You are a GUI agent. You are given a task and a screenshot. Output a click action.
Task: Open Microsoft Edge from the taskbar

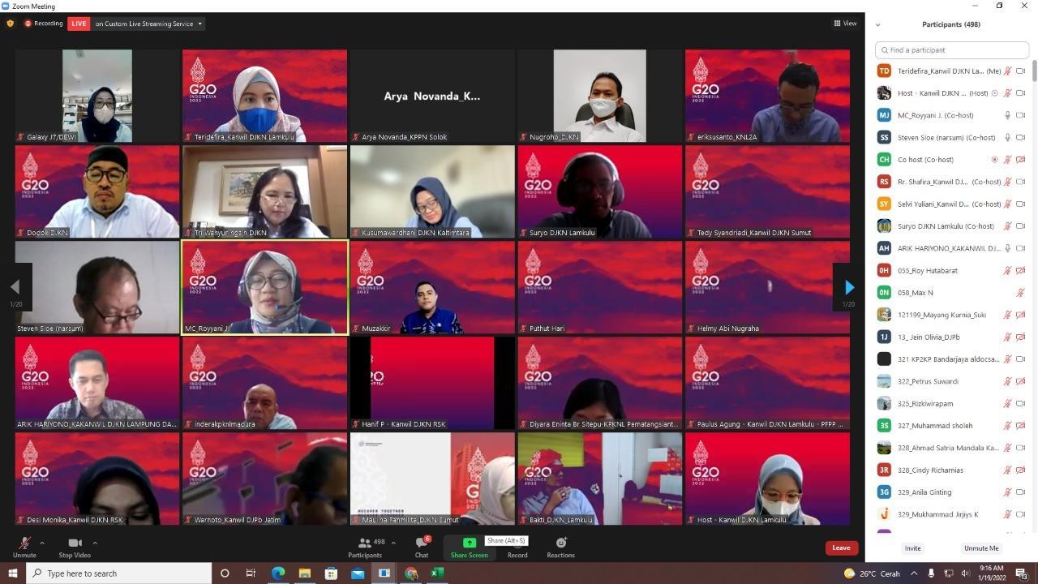click(278, 573)
